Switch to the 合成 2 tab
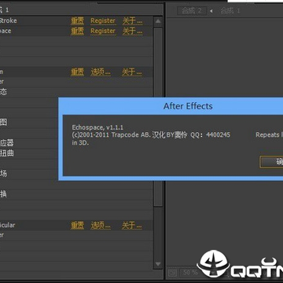The width and height of the screenshot is (283, 283). [x=192, y=10]
